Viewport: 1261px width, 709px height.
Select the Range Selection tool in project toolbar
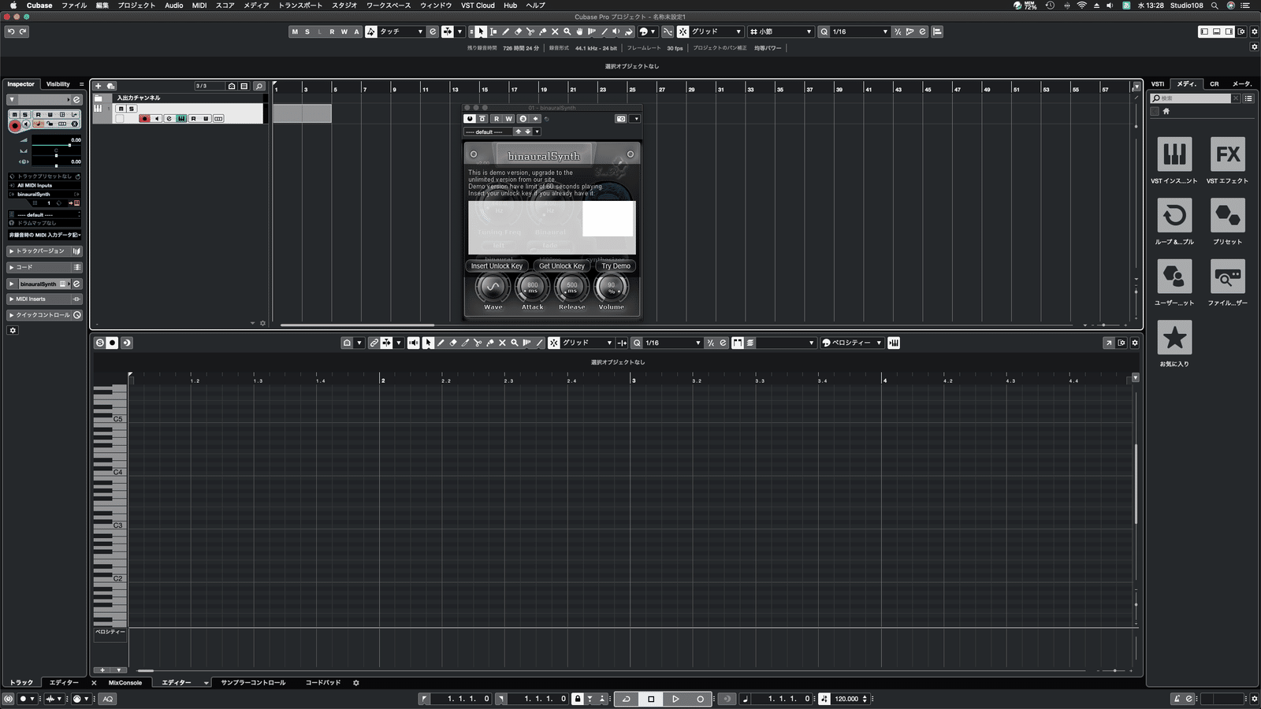(x=493, y=32)
